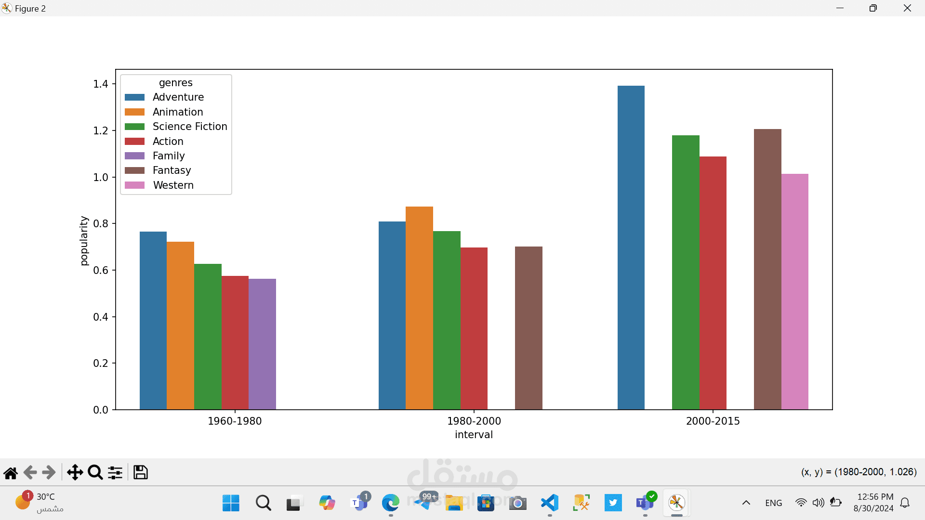Open Windows Start menu
Viewport: 925px width, 520px height.
(x=231, y=503)
